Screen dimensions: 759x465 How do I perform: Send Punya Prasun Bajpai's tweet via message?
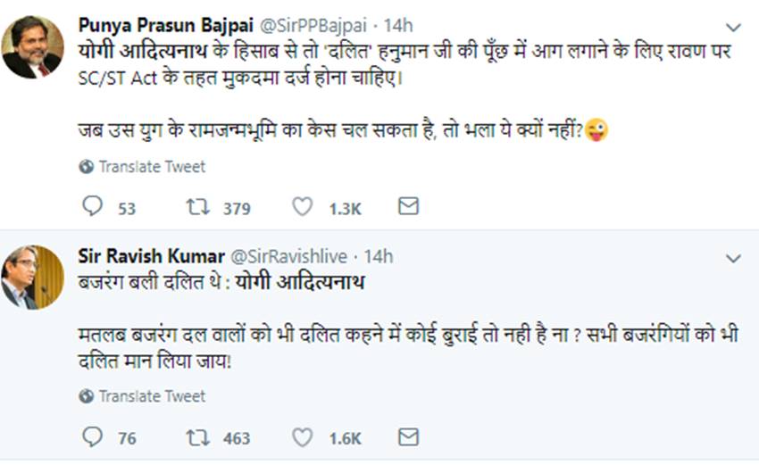point(408,207)
